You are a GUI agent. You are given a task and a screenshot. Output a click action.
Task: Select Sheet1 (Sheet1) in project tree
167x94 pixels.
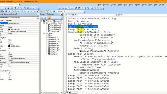pyautogui.click(x=55, y=25)
